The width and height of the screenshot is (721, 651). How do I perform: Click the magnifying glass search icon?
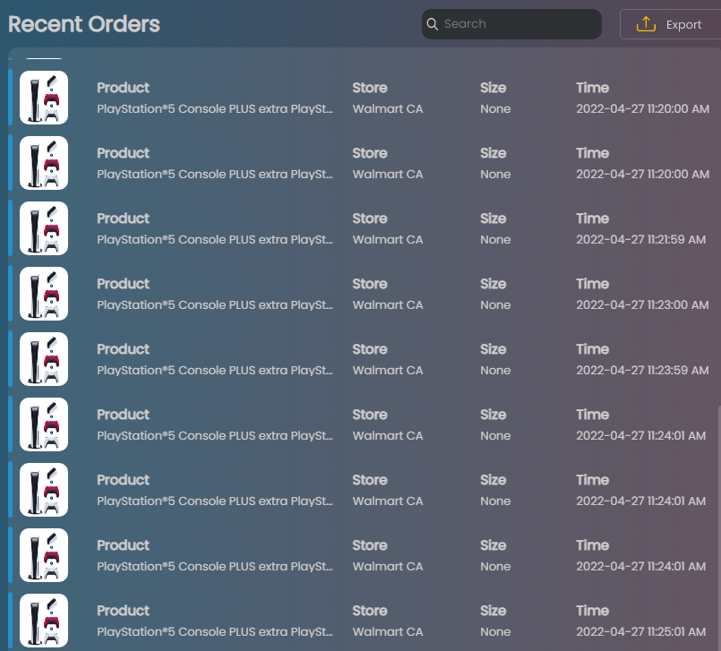[433, 24]
